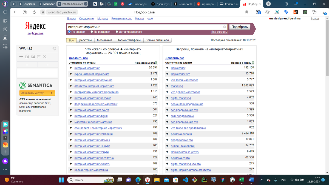
Task: Click 'Заказать услугу' Semantica button
Action: (37, 93)
